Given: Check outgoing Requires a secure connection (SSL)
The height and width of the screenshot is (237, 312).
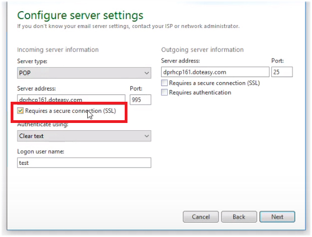Looking at the screenshot, I should pos(164,83).
